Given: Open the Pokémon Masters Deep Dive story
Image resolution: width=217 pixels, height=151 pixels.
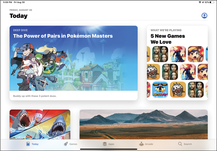Looking at the screenshot, I should [73, 63].
